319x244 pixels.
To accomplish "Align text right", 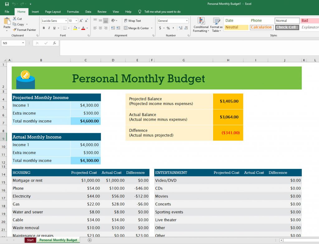I will [x=106, y=28].
